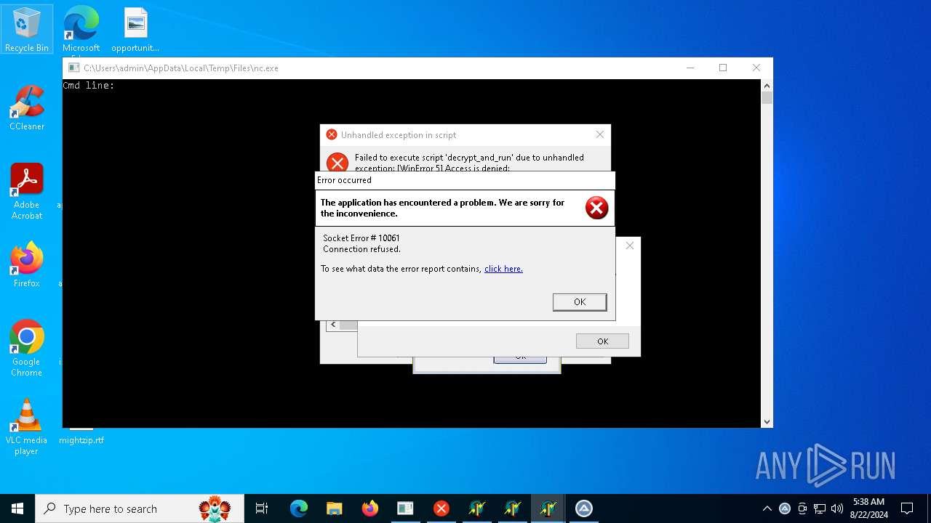Screen dimensions: 931x523
Task: Select the active third lightning-bolt taskbar icon
Action: click(x=548, y=508)
